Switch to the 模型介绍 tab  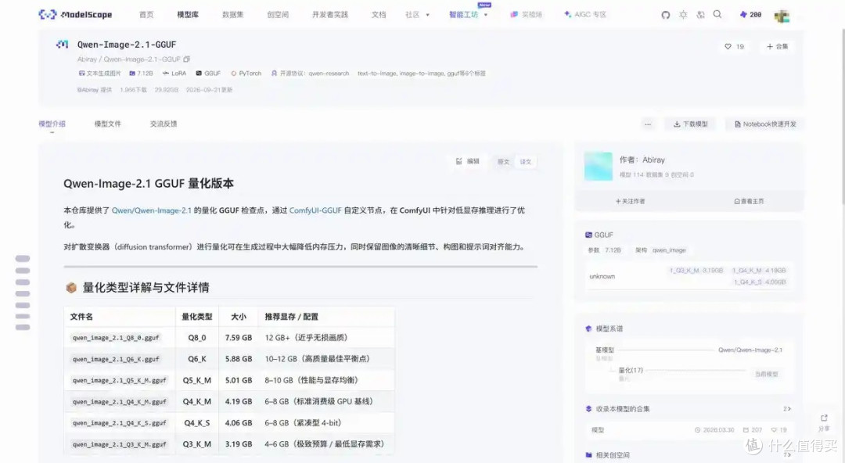coord(52,124)
